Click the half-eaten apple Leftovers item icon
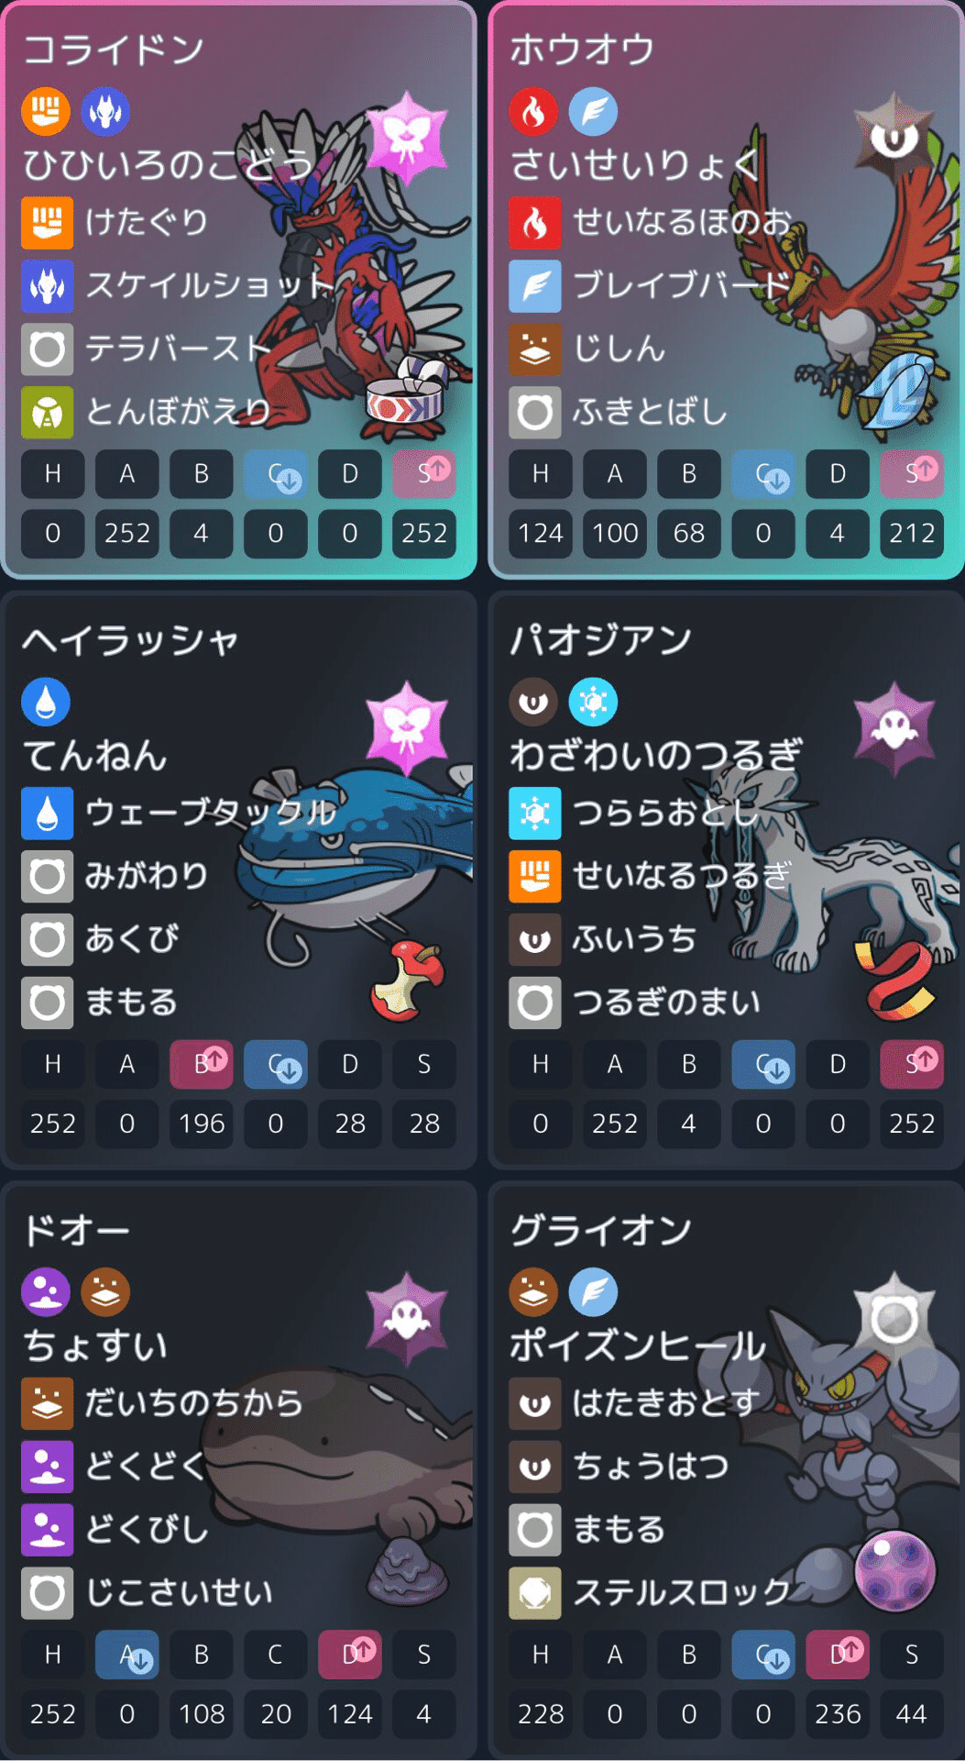Image resolution: width=965 pixels, height=1761 pixels. click(x=409, y=982)
